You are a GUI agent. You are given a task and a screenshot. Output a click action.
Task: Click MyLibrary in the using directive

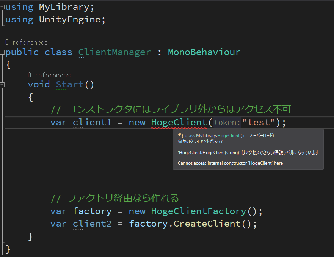point(64,7)
